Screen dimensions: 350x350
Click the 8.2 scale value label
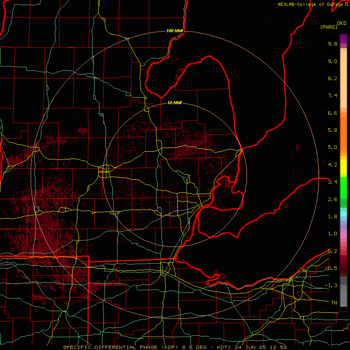(x=332, y=78)
